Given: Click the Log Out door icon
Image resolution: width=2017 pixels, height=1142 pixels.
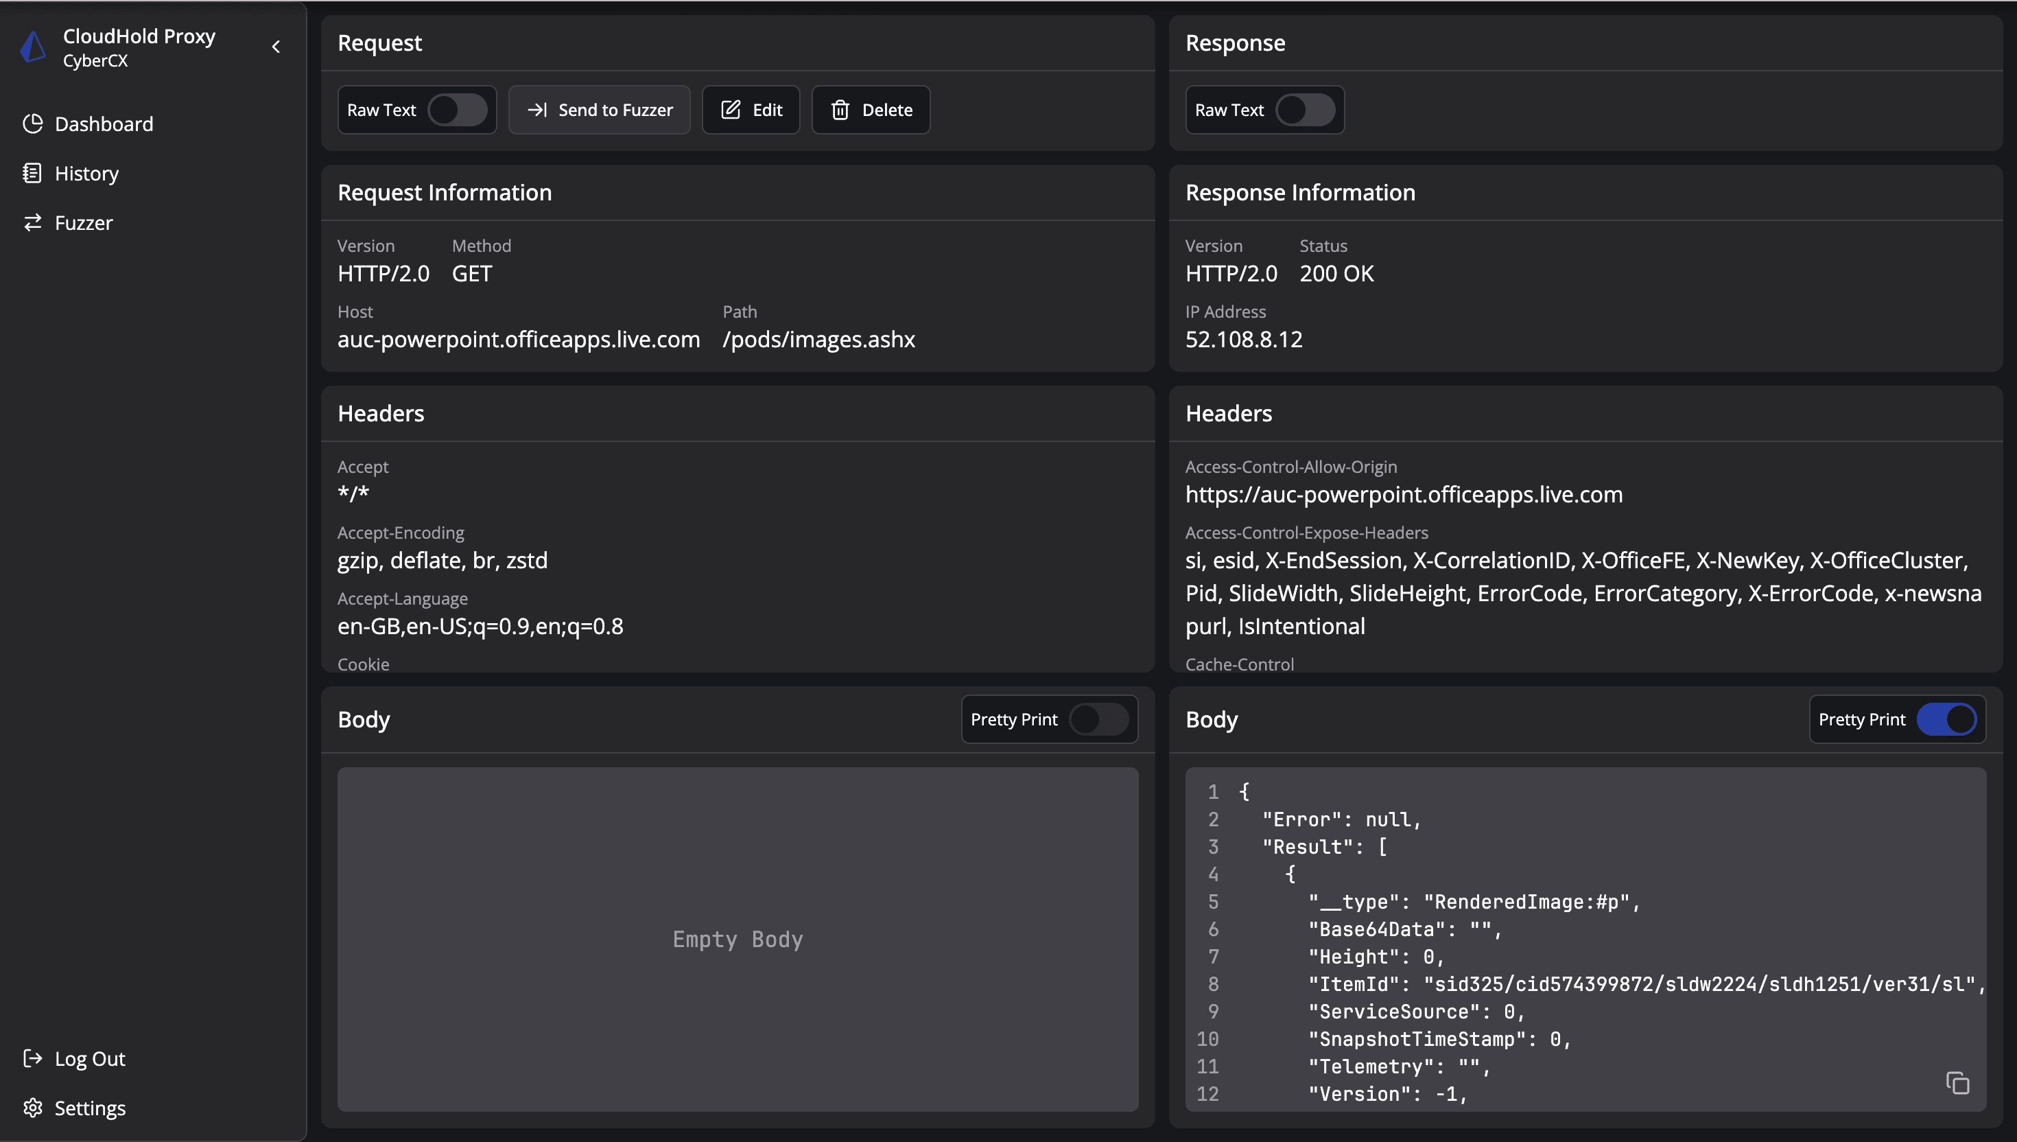Looking at the screenshot, I should [x=32, y=1058].
